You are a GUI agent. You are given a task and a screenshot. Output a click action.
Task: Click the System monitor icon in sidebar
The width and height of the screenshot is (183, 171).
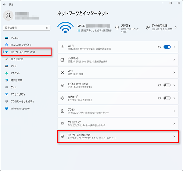(6, 38)
